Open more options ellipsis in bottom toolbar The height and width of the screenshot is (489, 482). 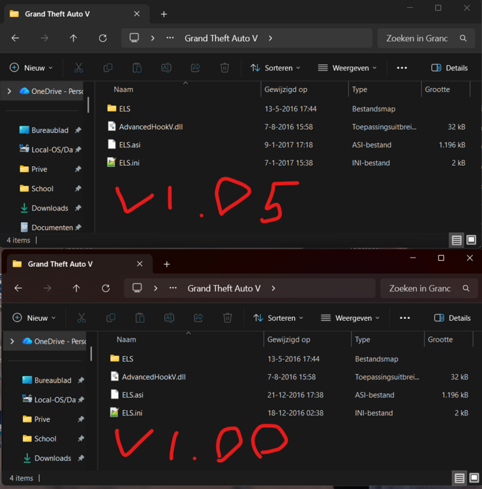[x=404, y=318]
